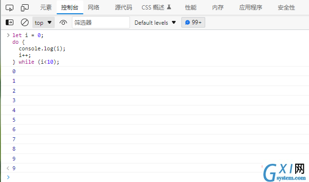Click the console prompt input line
The image size is (309, 182).
[x=155, y=177]
